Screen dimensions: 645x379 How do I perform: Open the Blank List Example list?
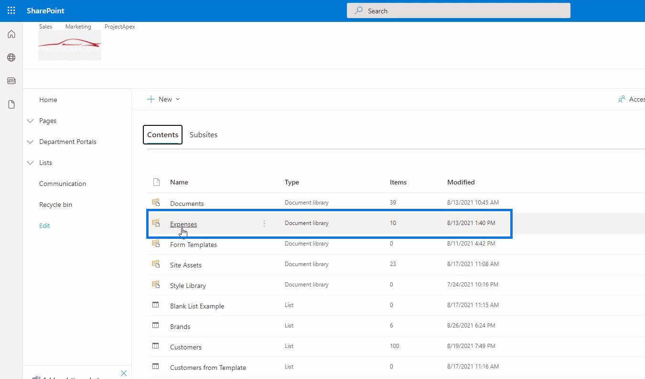(197, 306)
